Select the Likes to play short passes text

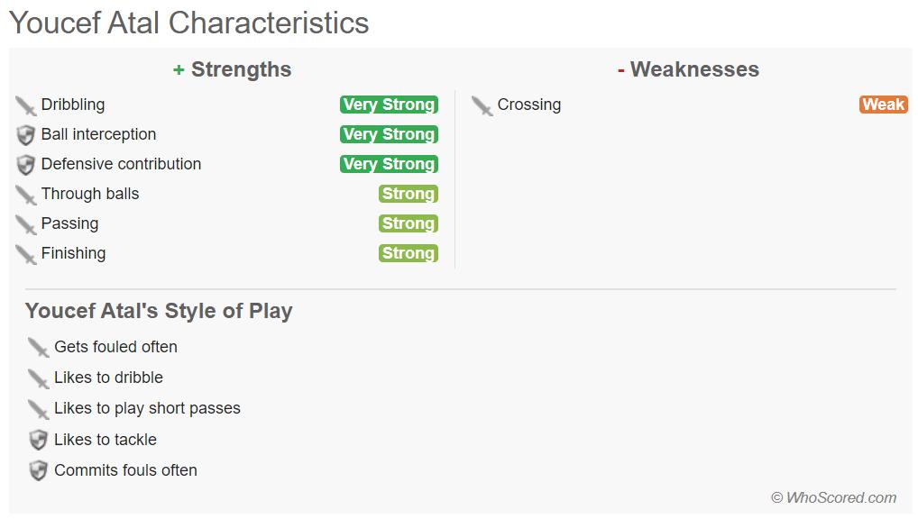pyautogui.click(x=147, y=408)
